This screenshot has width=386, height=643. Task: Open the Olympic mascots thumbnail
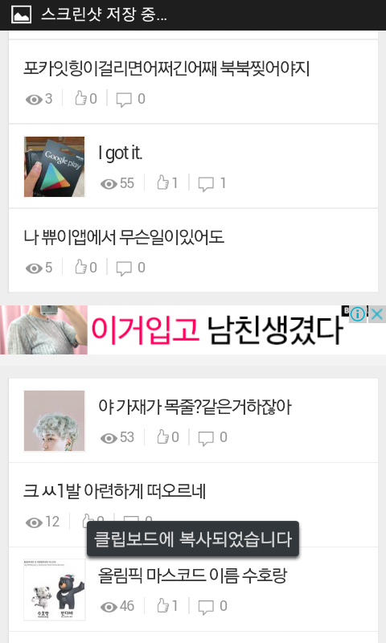tap(55, 590)
